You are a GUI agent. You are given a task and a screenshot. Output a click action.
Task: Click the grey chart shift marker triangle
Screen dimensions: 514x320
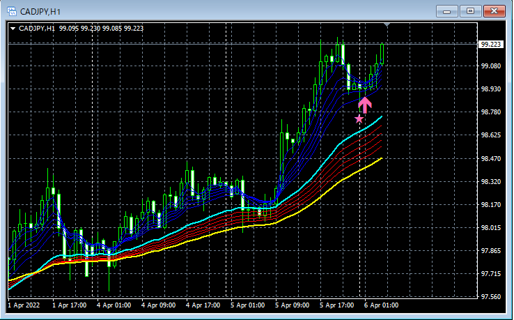(x=387, y=25)
